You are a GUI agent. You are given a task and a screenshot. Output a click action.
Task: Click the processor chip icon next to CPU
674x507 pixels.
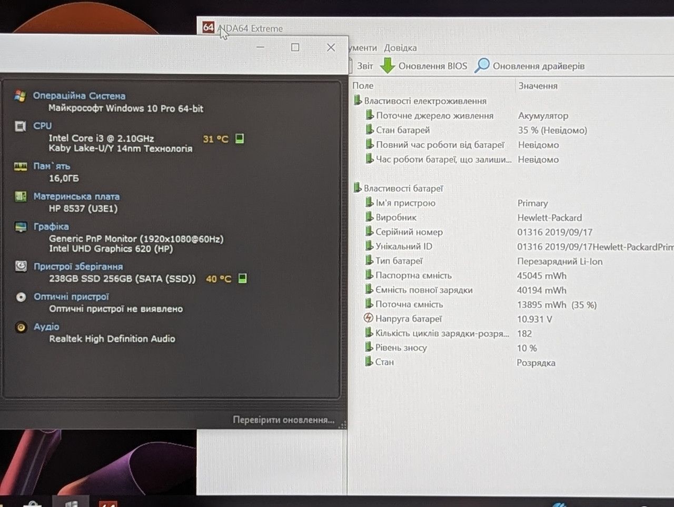pyautogui.click(x=21, y=126)
